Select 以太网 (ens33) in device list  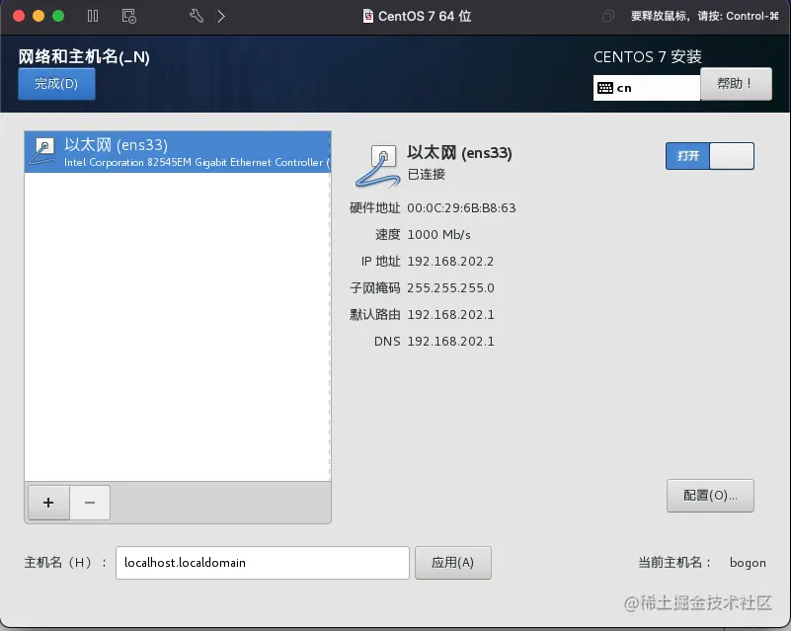[x=178, y=152]
